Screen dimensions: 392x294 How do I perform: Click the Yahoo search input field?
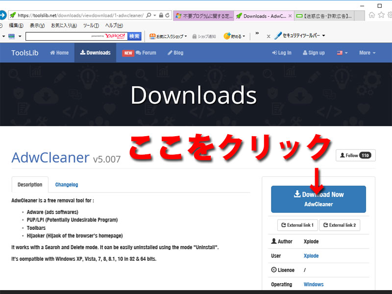coord(58,36)
